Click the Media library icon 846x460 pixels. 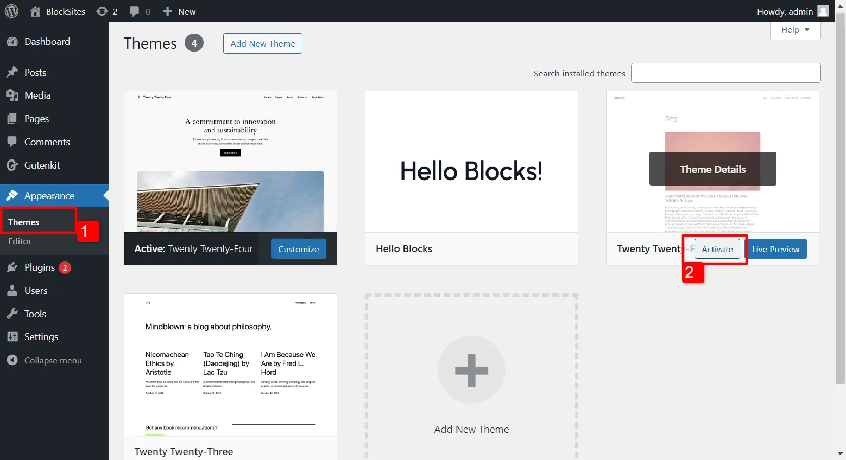12,95
